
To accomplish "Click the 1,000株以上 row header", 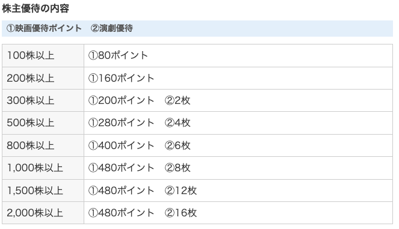I will (x=43, y=168).
